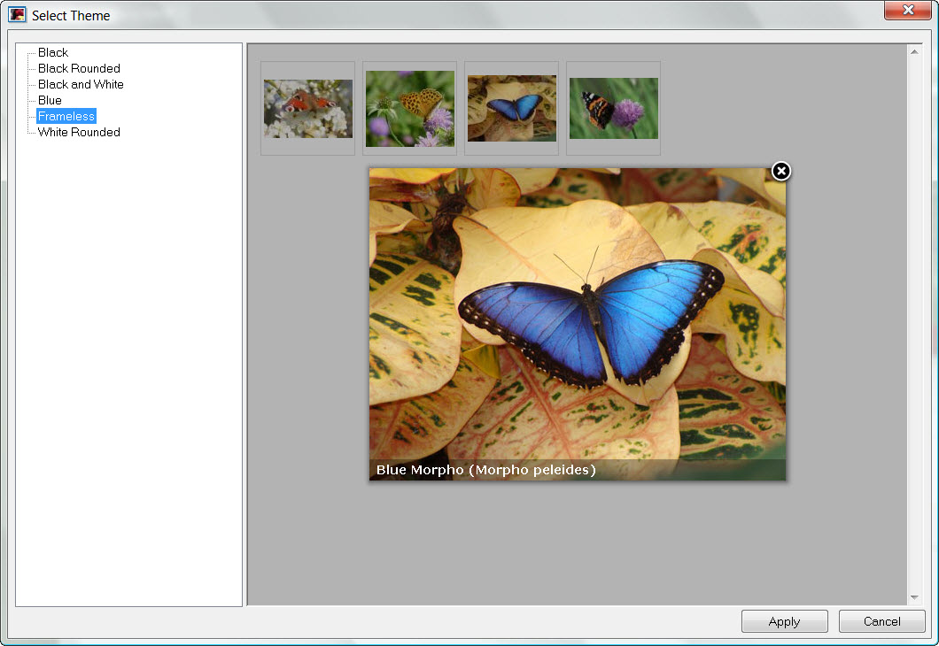
Task: Open the Blue Morpho thumbnail
Action: coord(511,108)
